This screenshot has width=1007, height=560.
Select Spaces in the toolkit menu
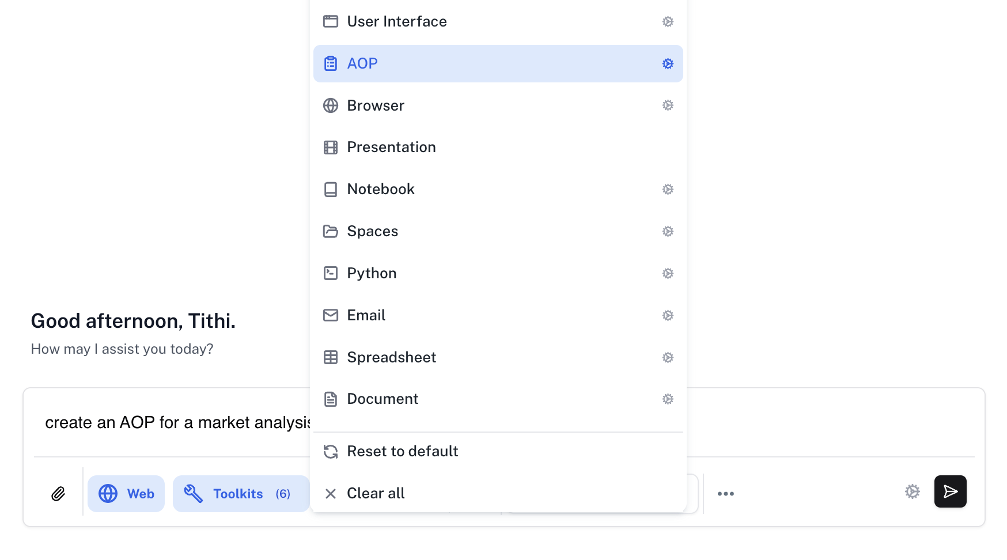click(x=373, y=232)
